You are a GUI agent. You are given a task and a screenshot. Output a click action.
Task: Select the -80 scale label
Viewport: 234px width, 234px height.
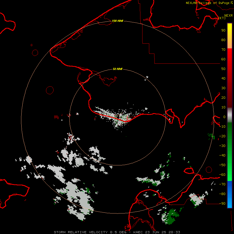[222, 194]
